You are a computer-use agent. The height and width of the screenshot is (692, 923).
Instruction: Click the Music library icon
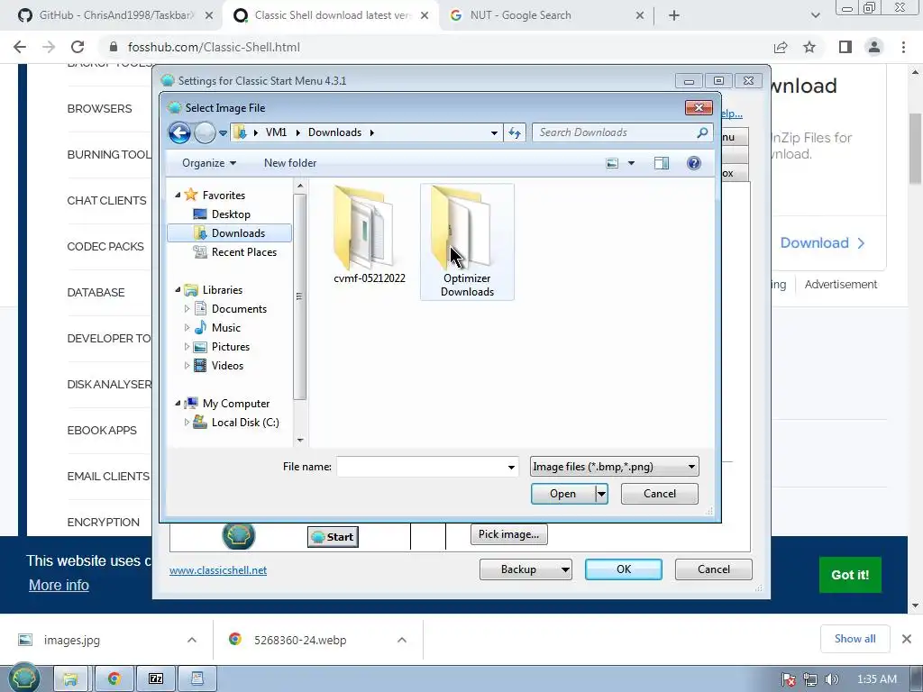(200, 327)
